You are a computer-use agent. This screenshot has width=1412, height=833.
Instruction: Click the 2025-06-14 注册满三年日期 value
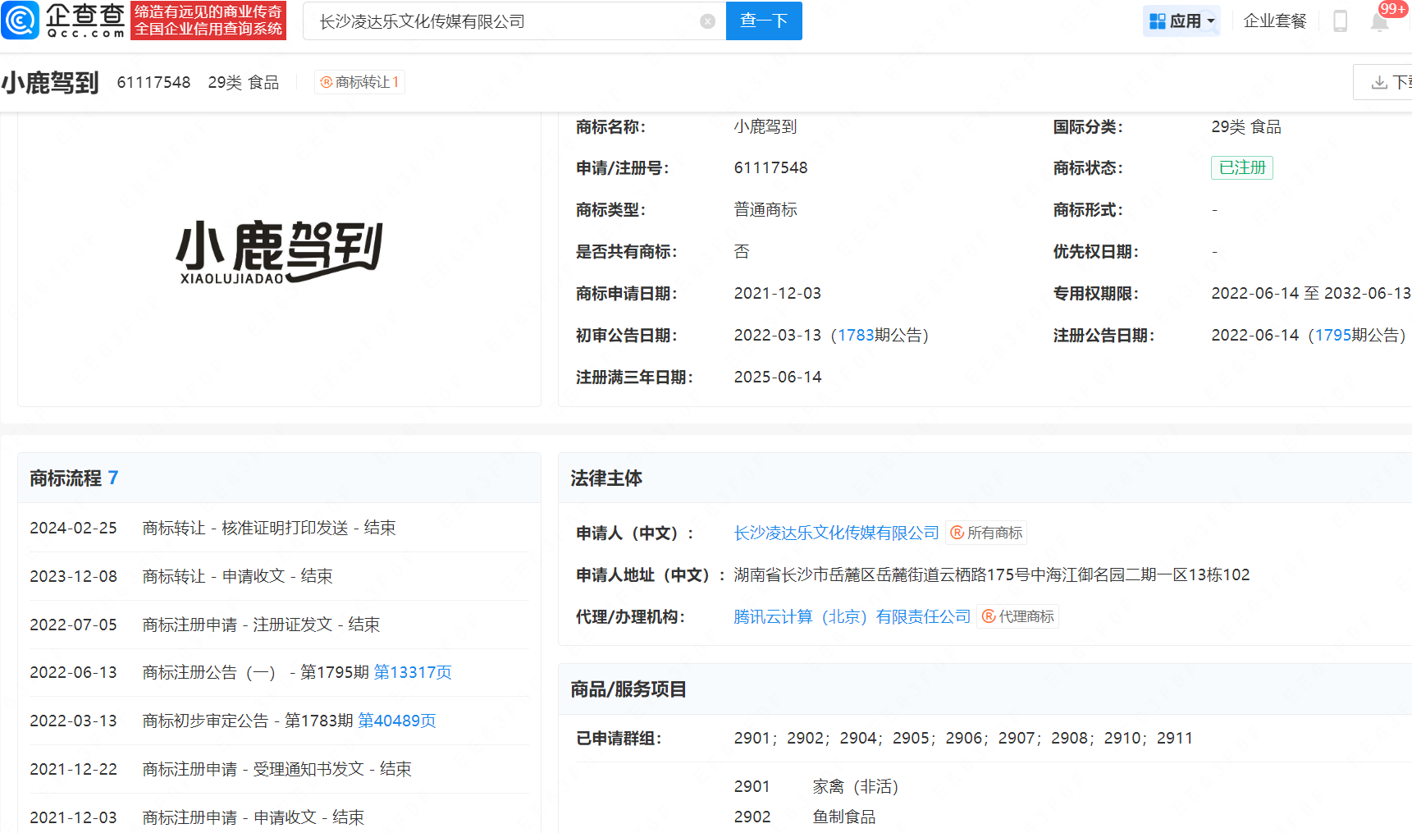click(778, 377)
